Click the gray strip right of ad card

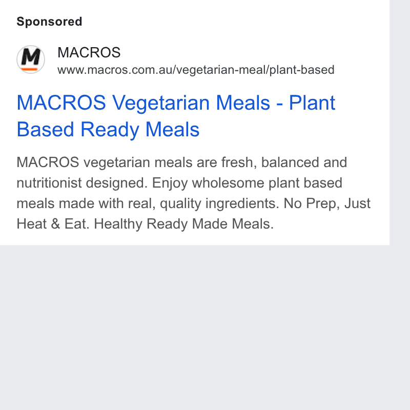pyautogui.click(x=400, y=122)
